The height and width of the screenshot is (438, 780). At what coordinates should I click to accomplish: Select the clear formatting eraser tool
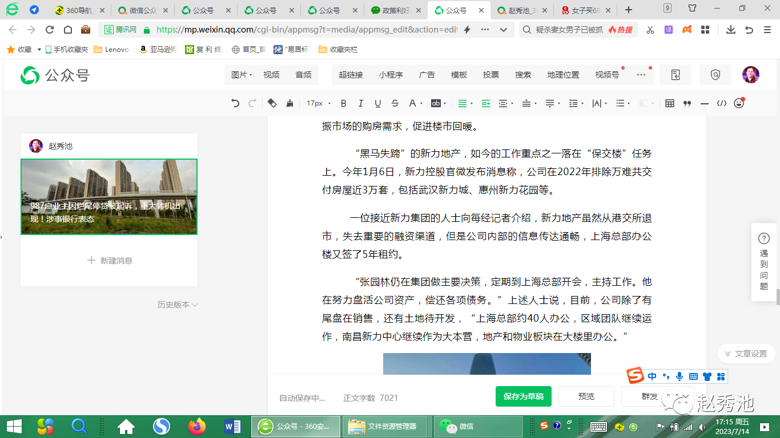pos(272,103)
